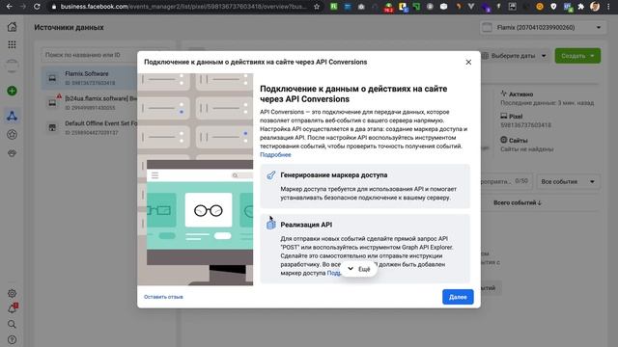This screenshot has width=618, height=347.
Task: Go forward using the browser forward arrow
Action: 23,7
